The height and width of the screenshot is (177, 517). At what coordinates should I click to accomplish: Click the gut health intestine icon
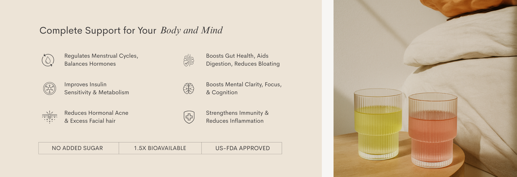click(x=189, y=60)
